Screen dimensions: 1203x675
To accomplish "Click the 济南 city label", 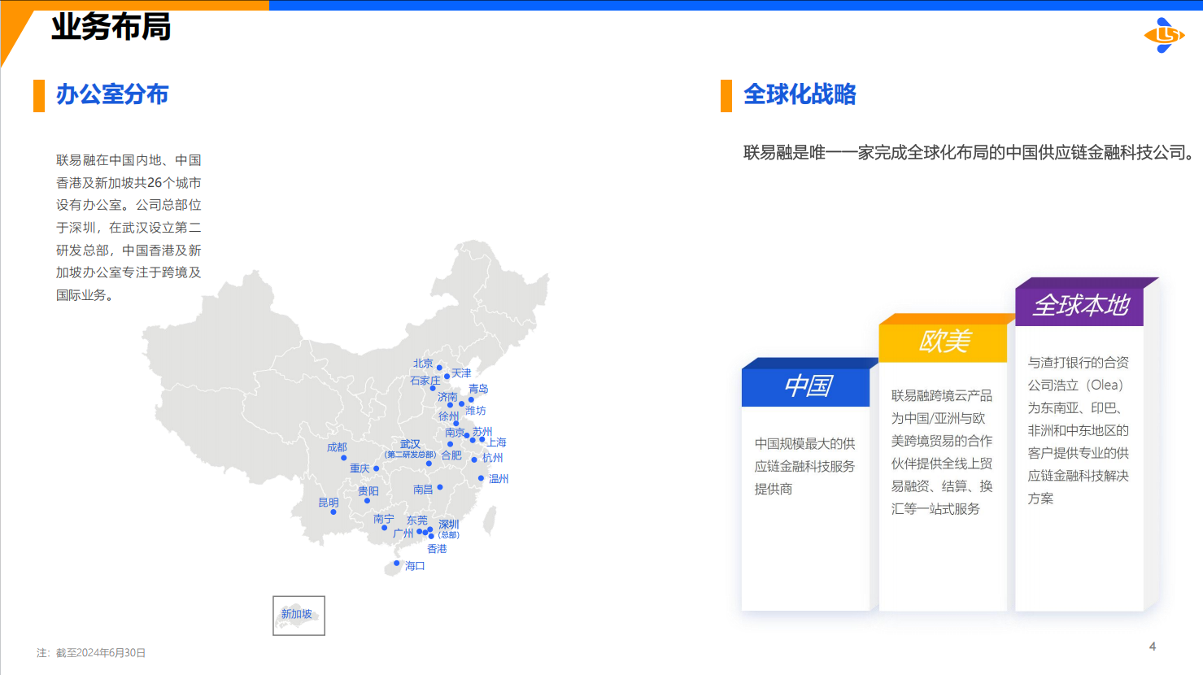I will pyautogui.click(x=447, y=397).
